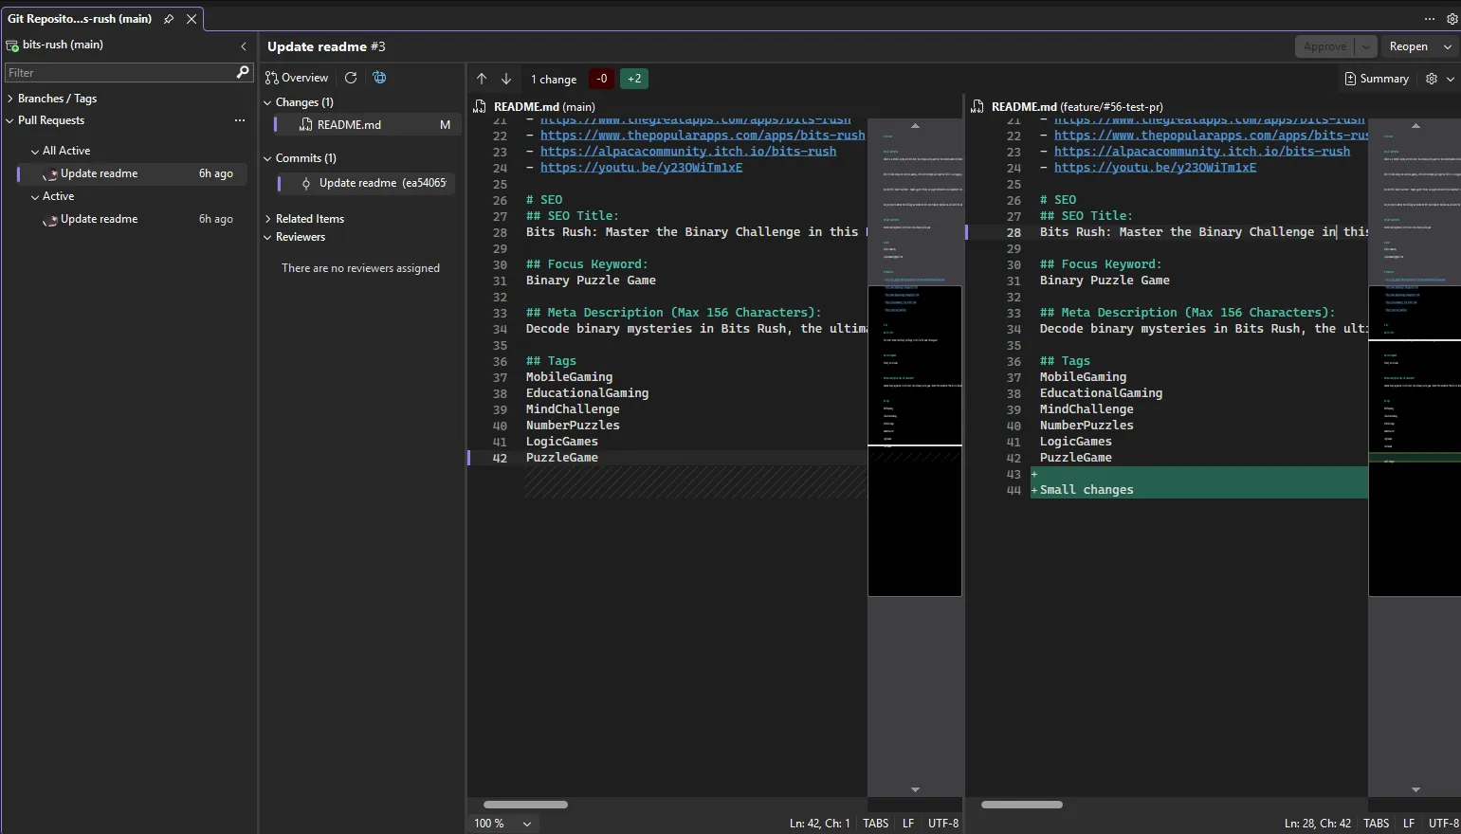Open diff settings gear
The image size is (1461, 834).
tap(1432, 79)
